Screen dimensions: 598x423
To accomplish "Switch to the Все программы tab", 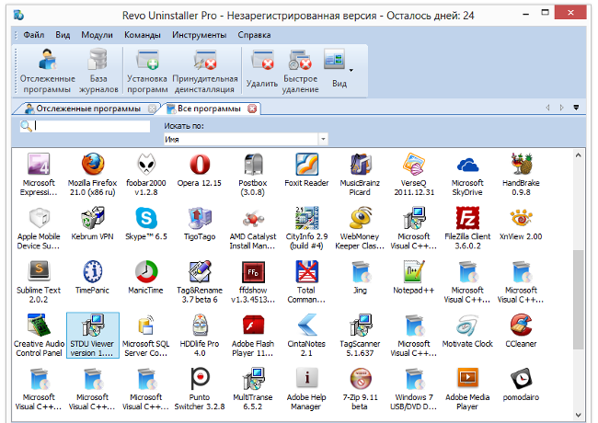I will 209,109.
